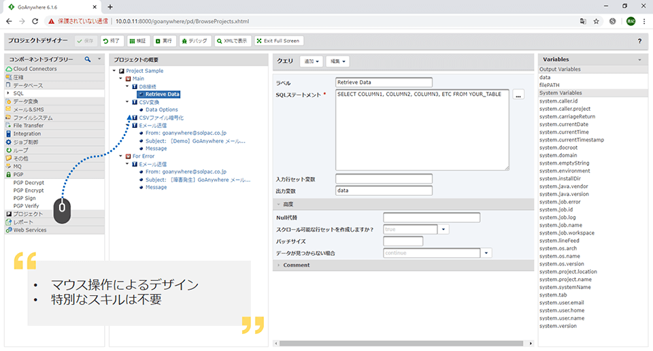Collapse the Main module node
Image resolution: width=653 pixels, height=351 pixels.
point(121,79)
